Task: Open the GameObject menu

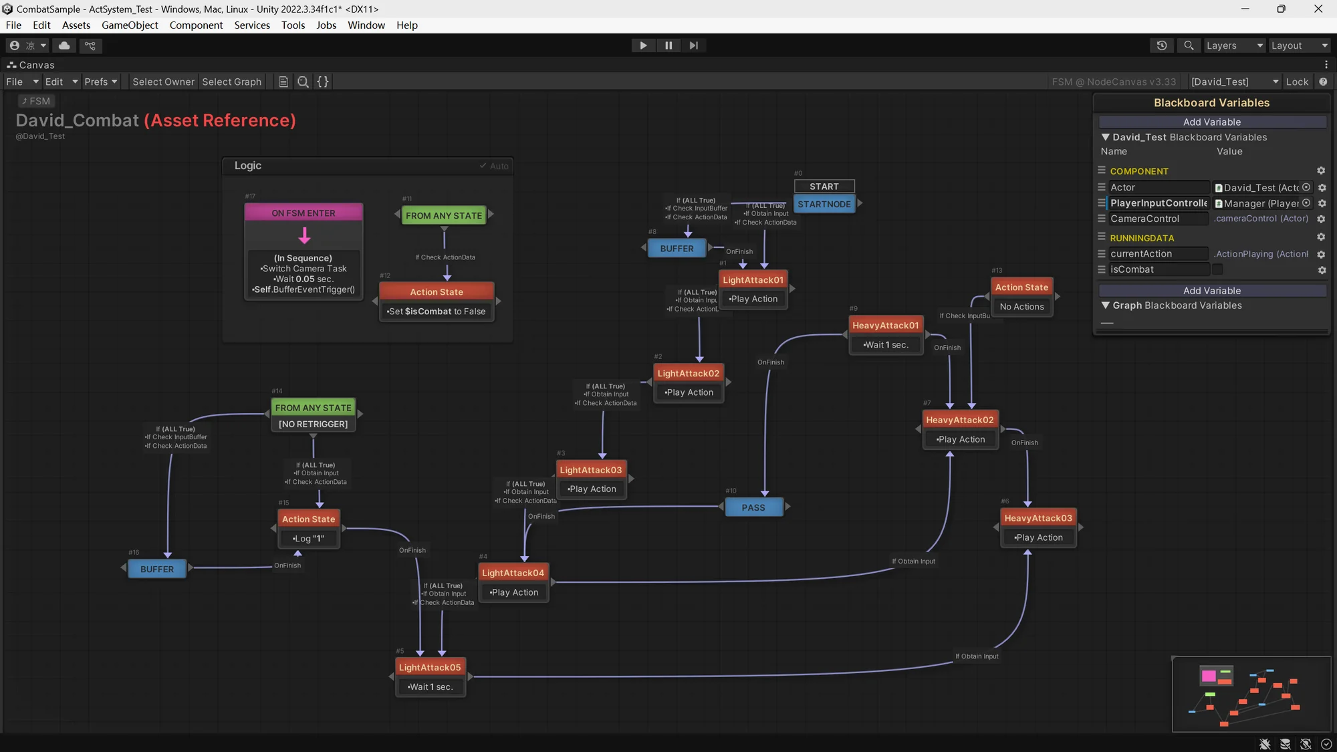Action: (130, 25)
